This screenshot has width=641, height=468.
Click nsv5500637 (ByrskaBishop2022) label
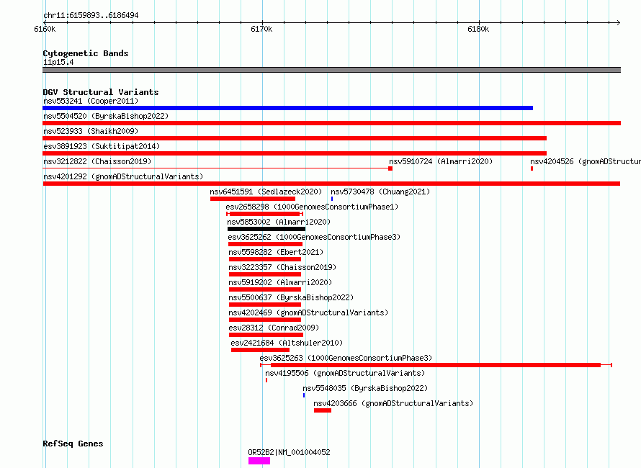click(291, 297)
